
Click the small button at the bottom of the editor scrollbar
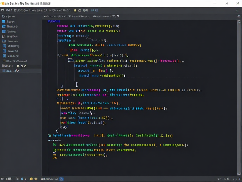(x=239, y=174)
